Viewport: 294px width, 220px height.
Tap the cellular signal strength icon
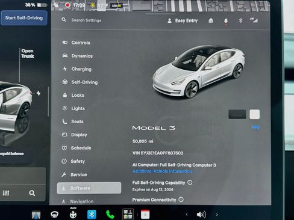(x=254, y=20)
